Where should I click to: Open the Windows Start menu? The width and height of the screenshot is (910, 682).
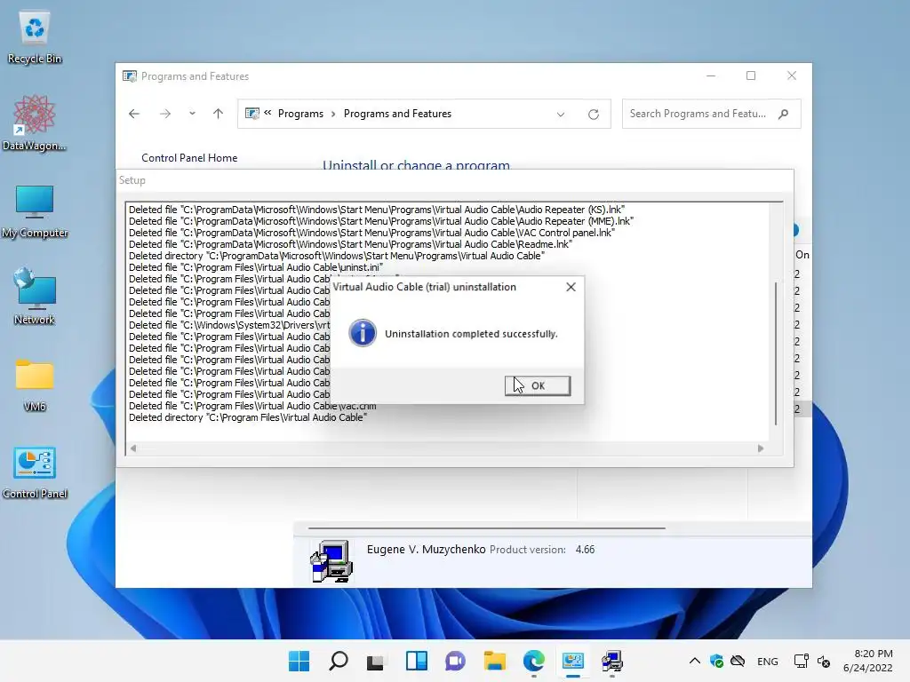(299, 661)
